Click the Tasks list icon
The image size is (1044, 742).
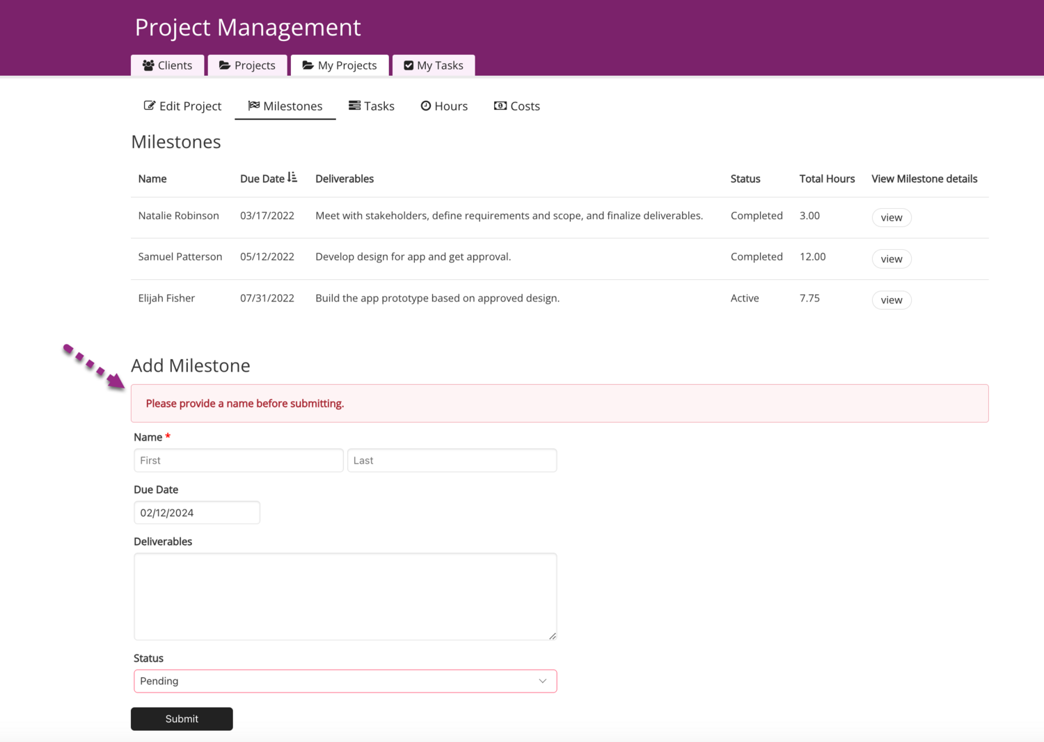(x=355, y=106)
